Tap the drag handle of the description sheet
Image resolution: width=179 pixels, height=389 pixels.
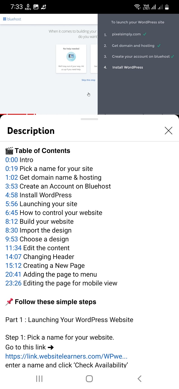(x=89, y=119)
